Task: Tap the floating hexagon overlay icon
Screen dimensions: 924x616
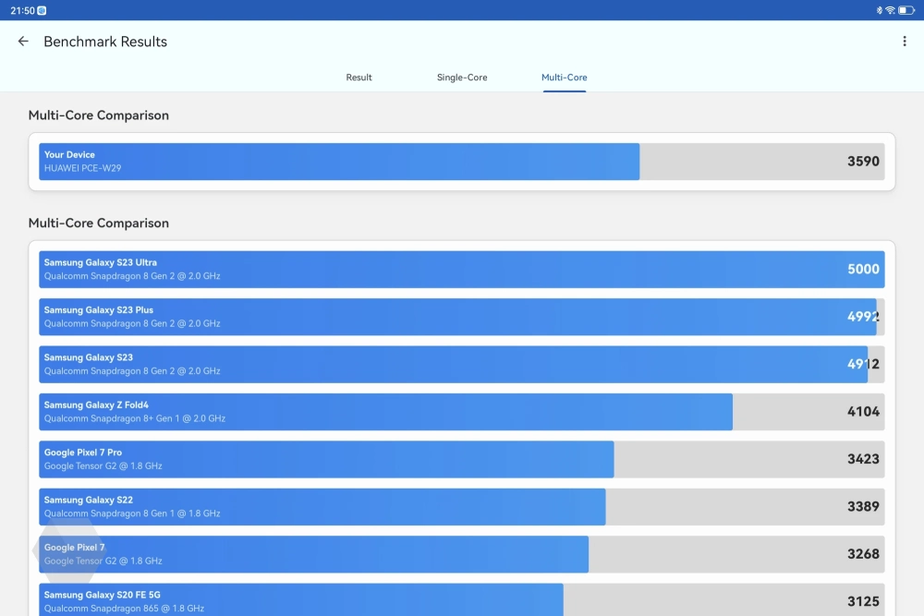Action: 57,551
